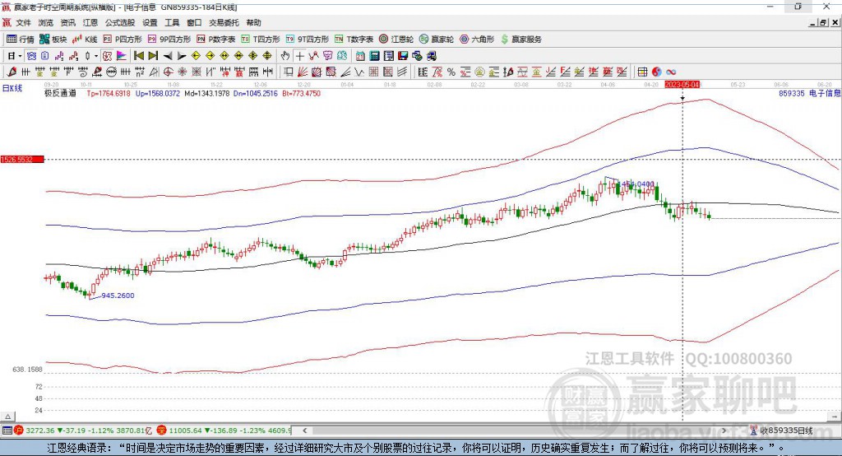Select the Gann fan lines tool
The height and width of the screenshot is (456, 842).
point(303,72)
